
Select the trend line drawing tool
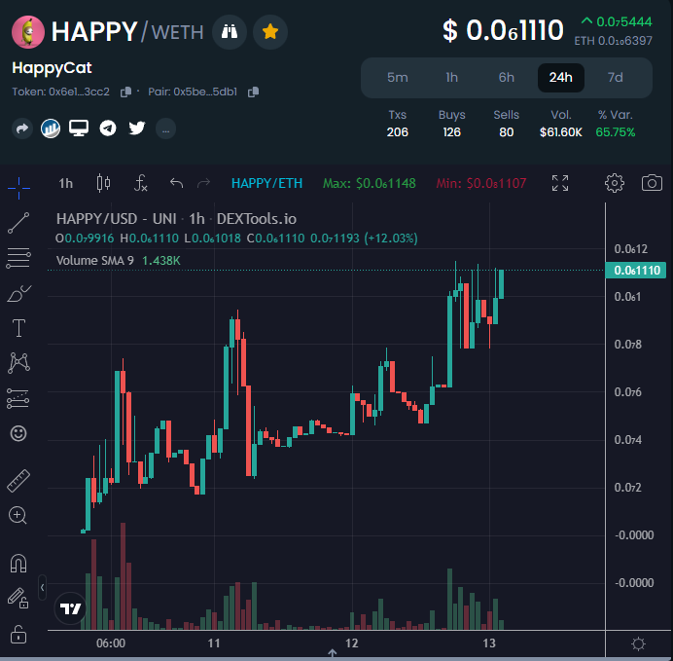[x=18, y=223]
